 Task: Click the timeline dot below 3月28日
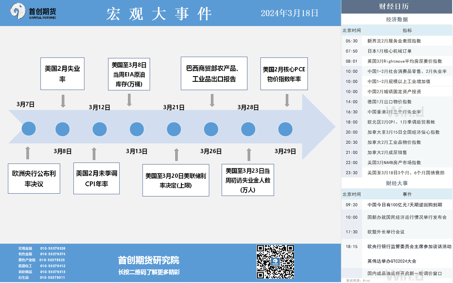point(248,129)
